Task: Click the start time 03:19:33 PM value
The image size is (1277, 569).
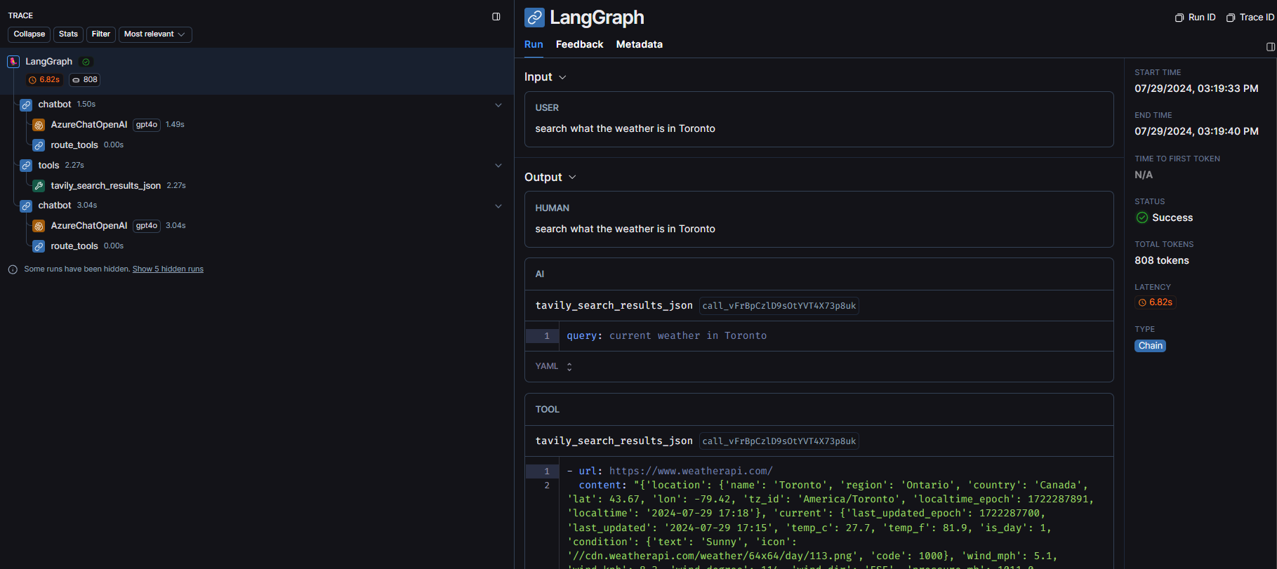Action: (x=1196, y=89)
